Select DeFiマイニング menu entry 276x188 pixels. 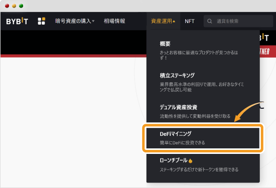tap(203, 138)
